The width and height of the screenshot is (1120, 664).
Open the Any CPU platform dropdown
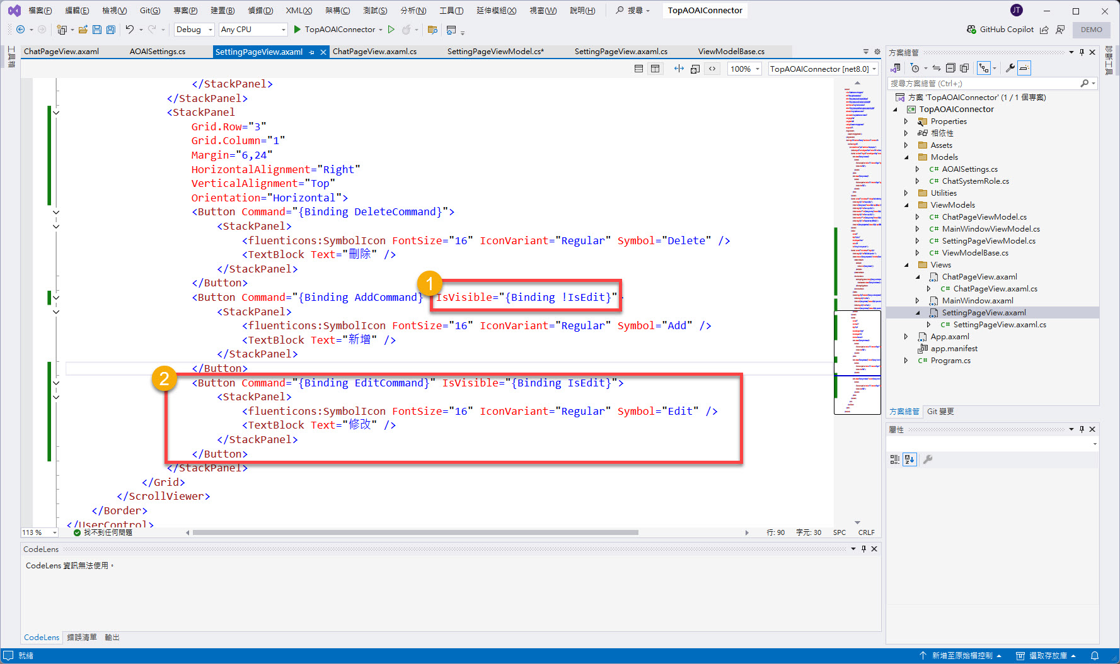pos(253,30)
